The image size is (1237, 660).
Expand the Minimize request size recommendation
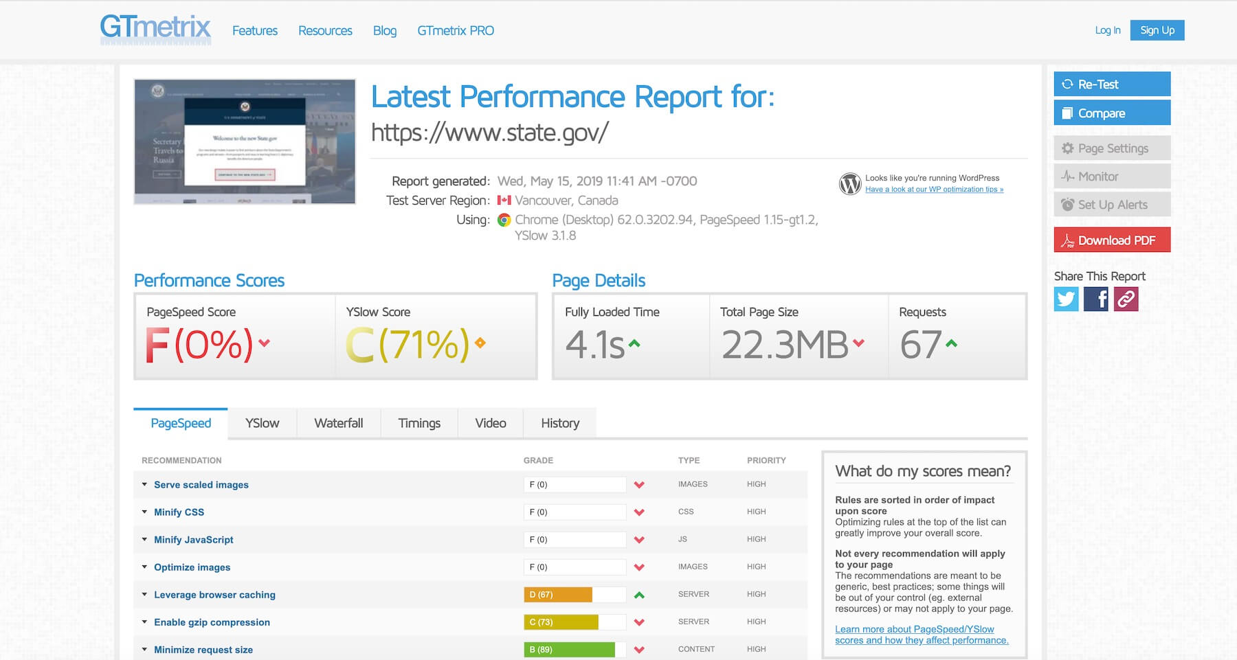pos(203,650)
